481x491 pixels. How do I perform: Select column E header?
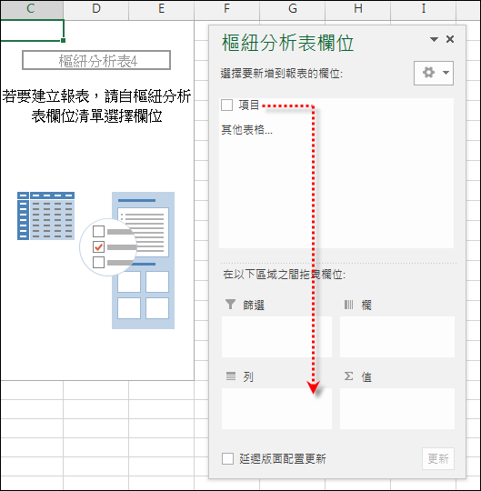point(162,9)
